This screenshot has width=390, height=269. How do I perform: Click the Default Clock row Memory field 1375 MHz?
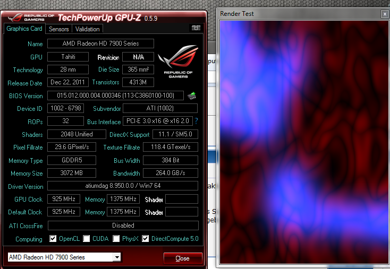click(x=123, y=212)
